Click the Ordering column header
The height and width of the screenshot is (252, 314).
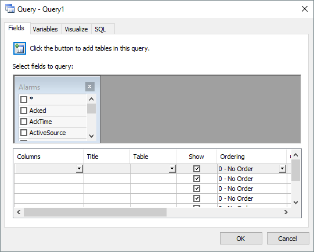pos(252,157)
